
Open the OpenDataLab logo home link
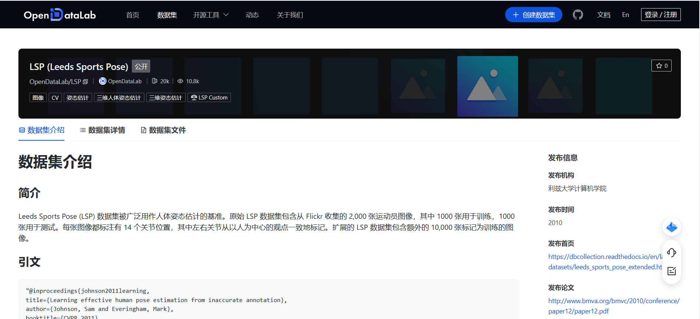60,15
